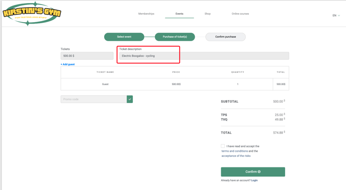Go to the Memberships tab

click(146, 14)
